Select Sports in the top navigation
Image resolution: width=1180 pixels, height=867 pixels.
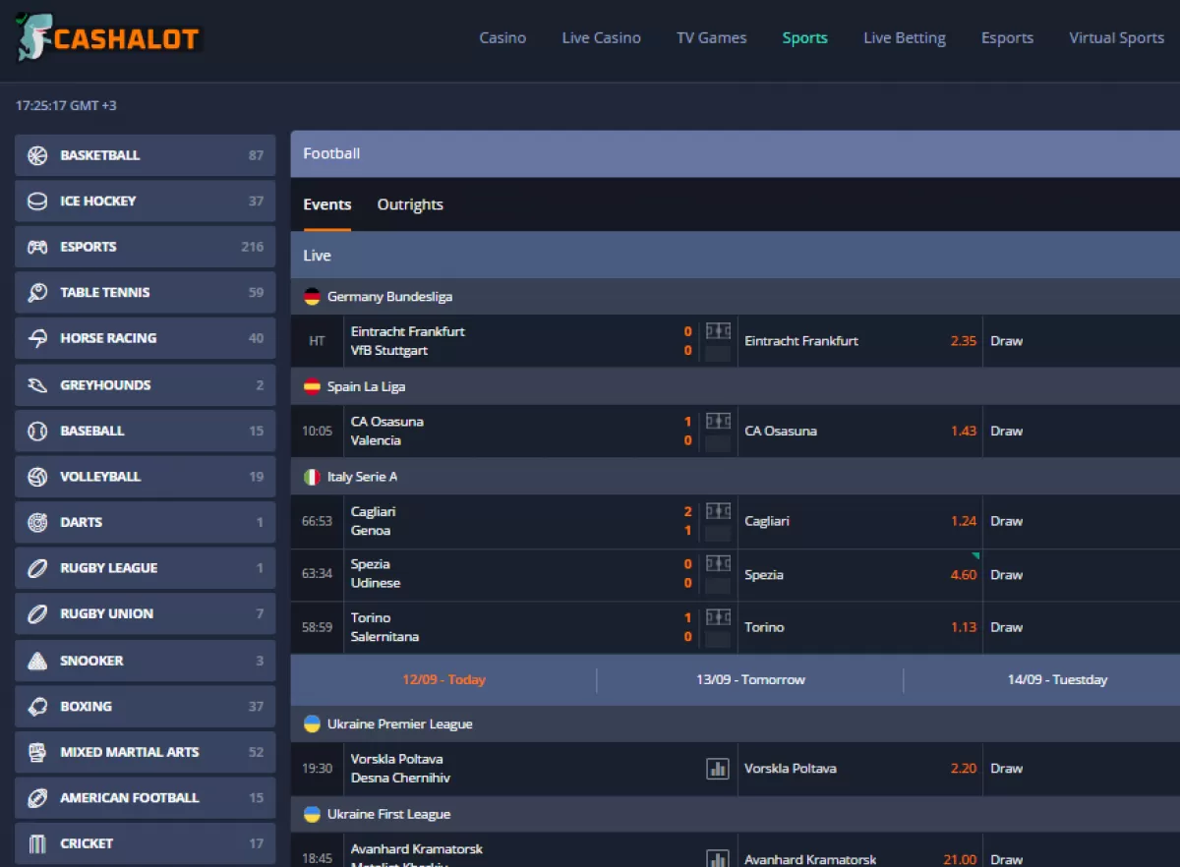click(805, 38)
